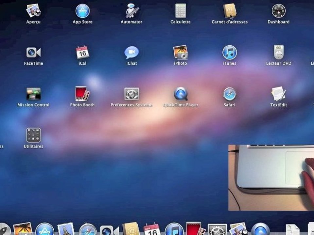Image resolution: width=314 pixels, height=235 pixels.
Task: Click Preview icon in the Dock
Action: [x=239, y=229]
